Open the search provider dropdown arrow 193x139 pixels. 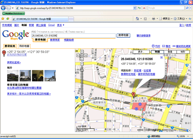click(190, 8)
